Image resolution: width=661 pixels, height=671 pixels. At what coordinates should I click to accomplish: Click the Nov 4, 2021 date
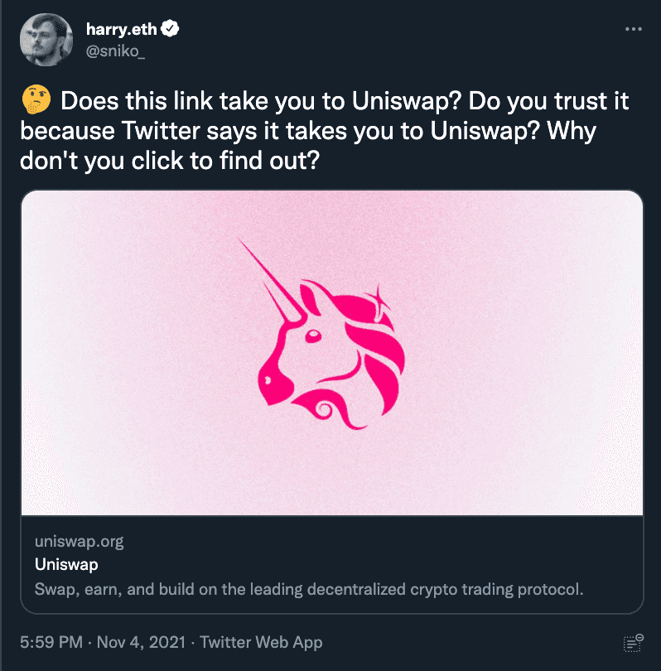141,642
